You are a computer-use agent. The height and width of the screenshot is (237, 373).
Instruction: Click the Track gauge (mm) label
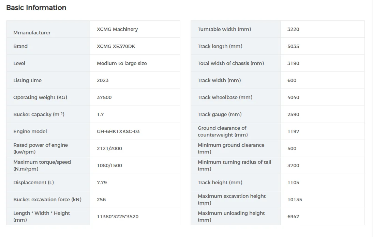(220, 114)
